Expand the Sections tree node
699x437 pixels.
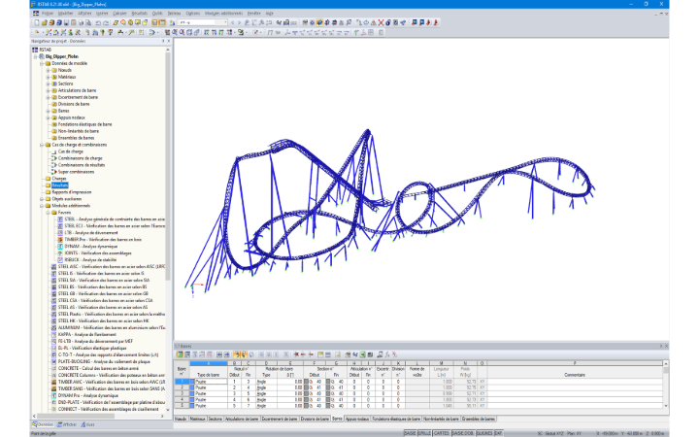49,84
